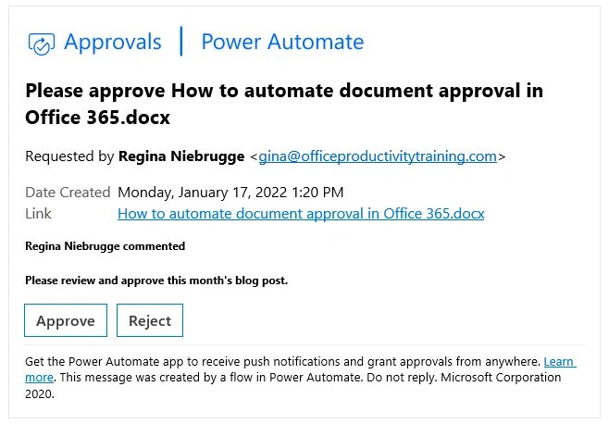Open the gina@officeproductivitytraining.com email link
The height and width of the screenshot is (424, 609).
378,156
